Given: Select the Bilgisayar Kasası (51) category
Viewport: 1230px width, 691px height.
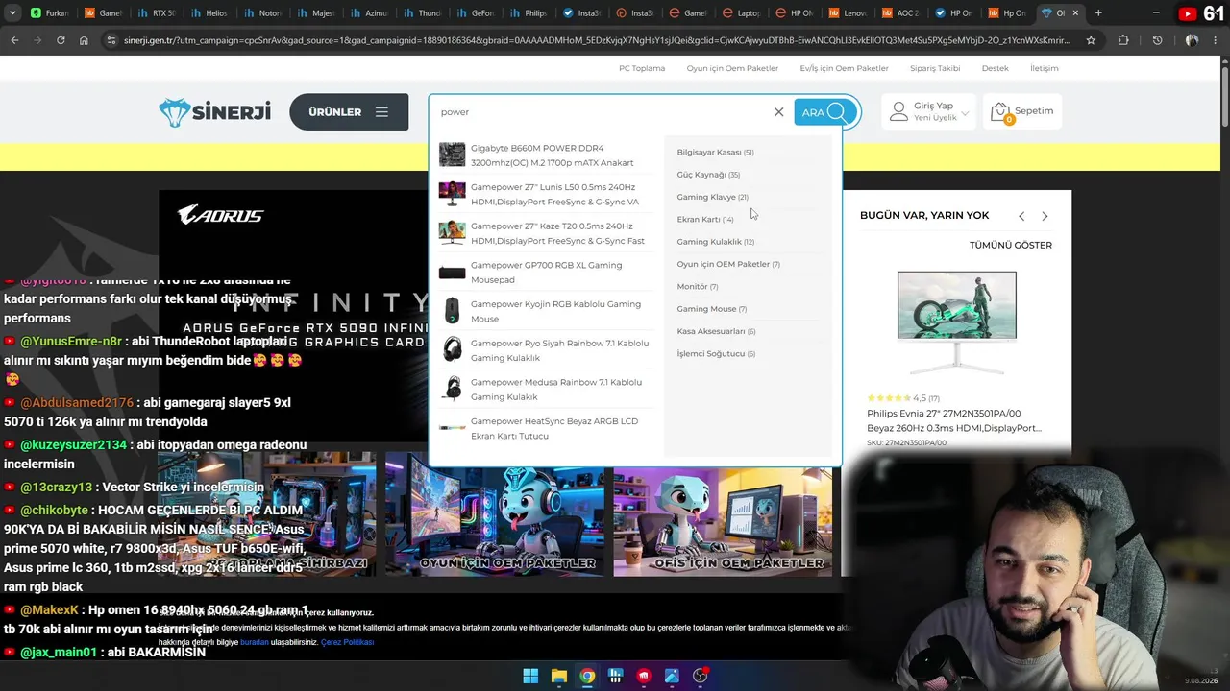Looking at the screenshot, I should 715,152.
